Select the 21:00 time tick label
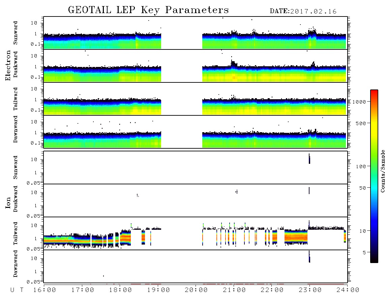 click(x=234, y=290)
